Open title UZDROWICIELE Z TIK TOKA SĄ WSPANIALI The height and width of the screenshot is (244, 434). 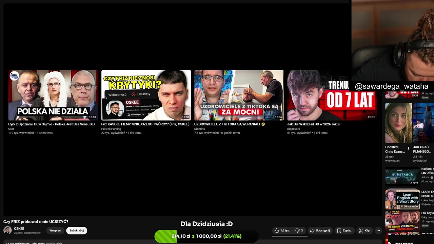pyautogui.click(x=230, y=124)
